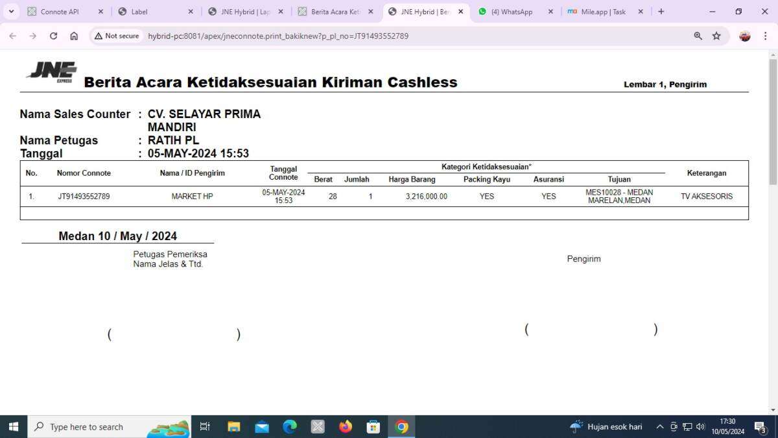Viewport: 778px width, 438px height.
Task: Click the MES10028 - MEDAN destination cell
Action: point(619,197)
